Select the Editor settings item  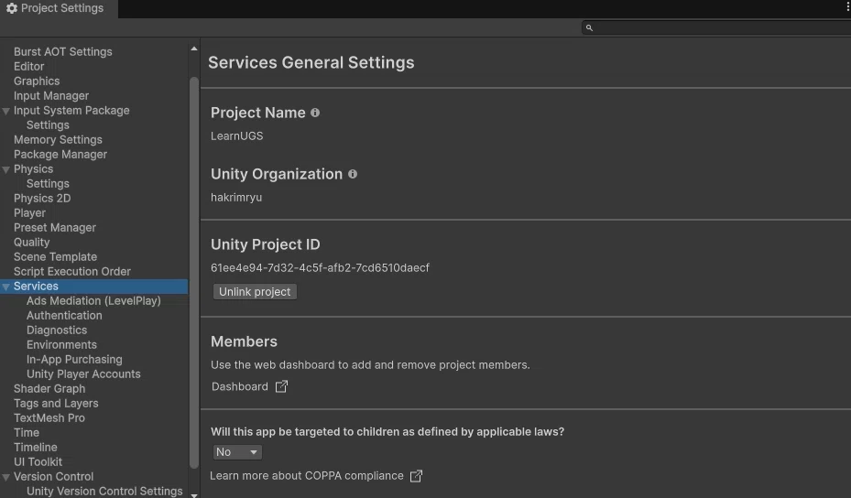[x=28, y=66]
